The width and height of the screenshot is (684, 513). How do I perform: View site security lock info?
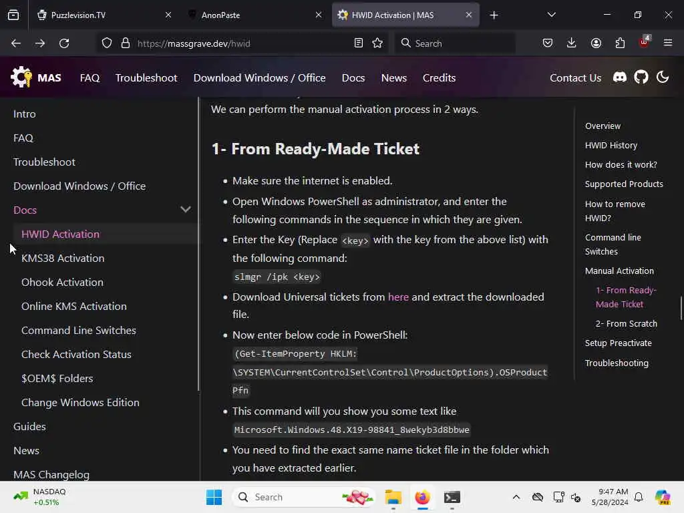(x=126, y=43)
